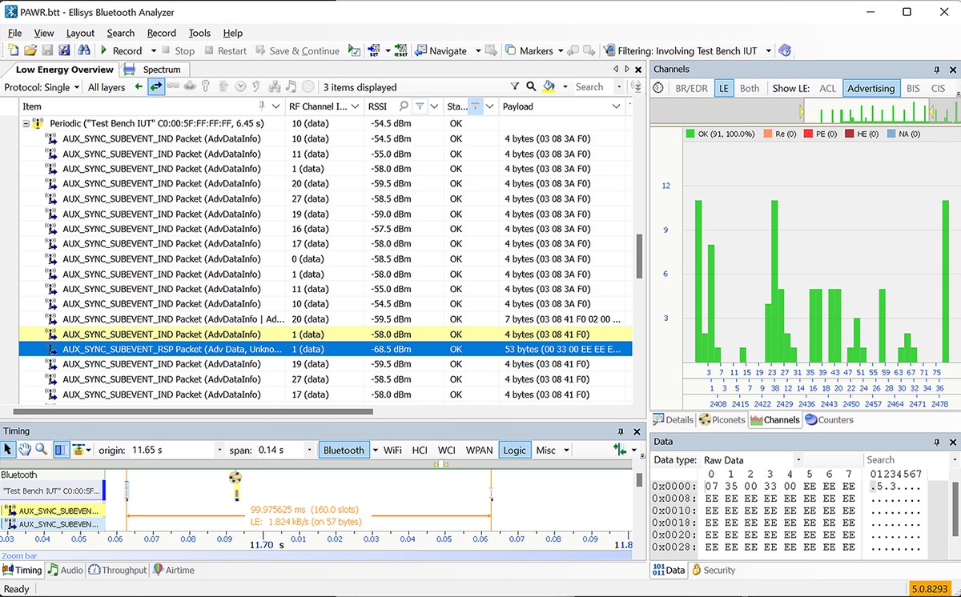The width and height of the screenshot is (961, 597).
Task: Click the RESET instant timing icon
Action: tap(400, 50)
